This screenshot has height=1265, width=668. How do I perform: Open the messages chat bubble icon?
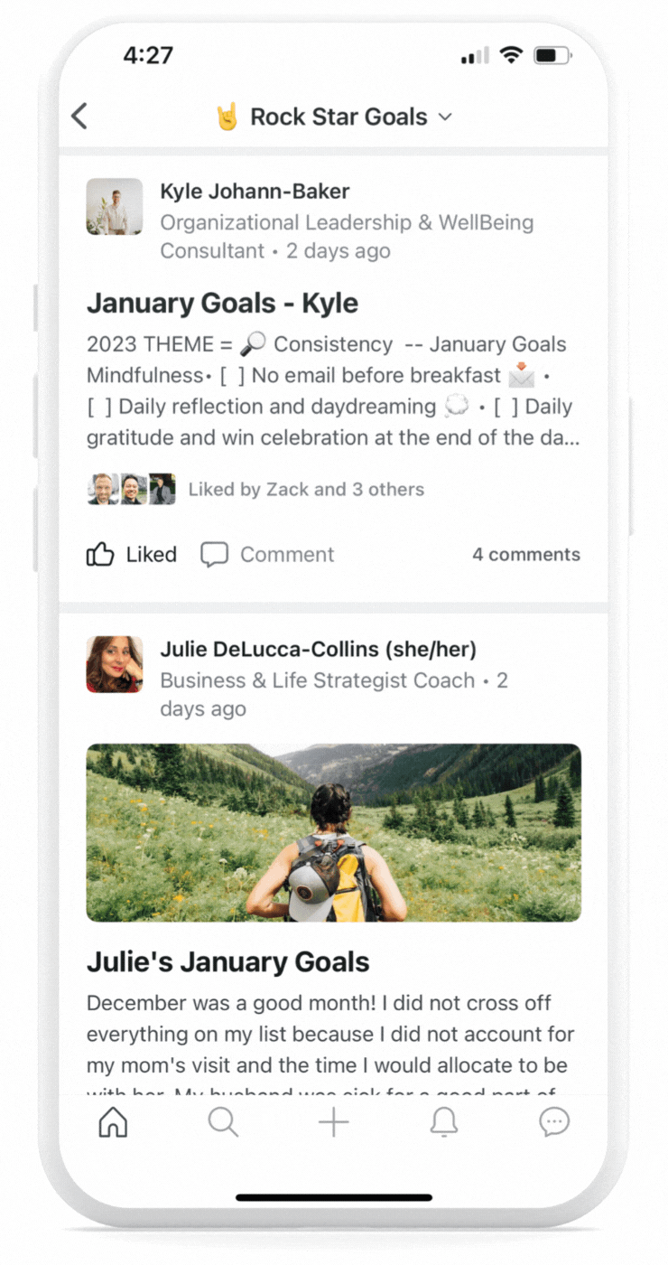554,1122
